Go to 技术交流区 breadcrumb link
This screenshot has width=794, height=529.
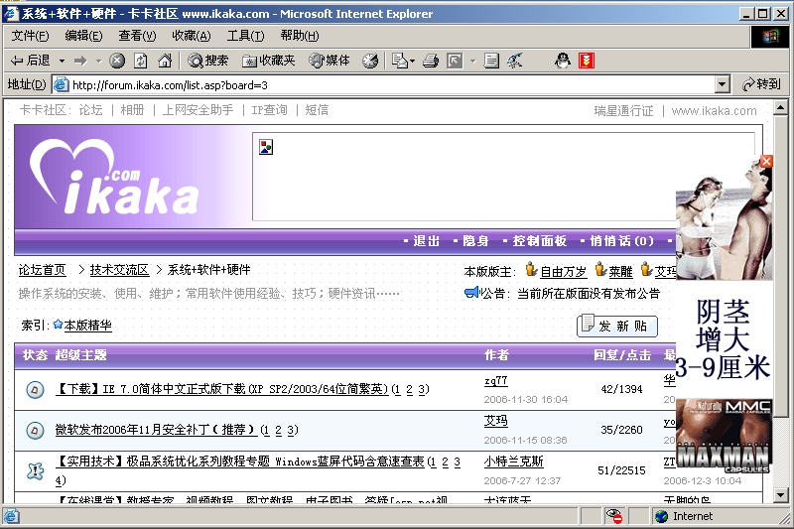point(119,270)
